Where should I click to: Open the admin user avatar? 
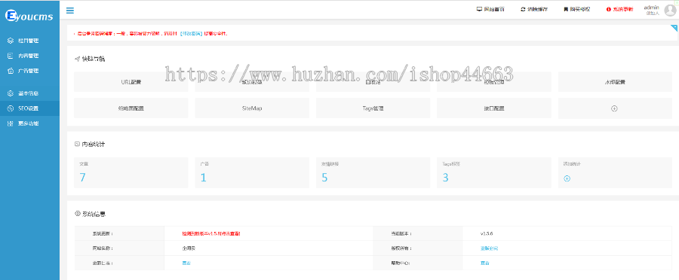coord(670,11)
